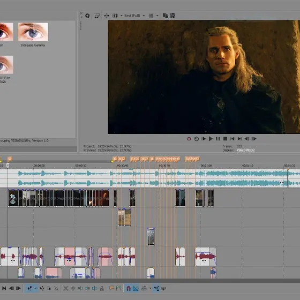Go to Start button in preview
The height and width of the screenshot is (300, 300).
232,139
